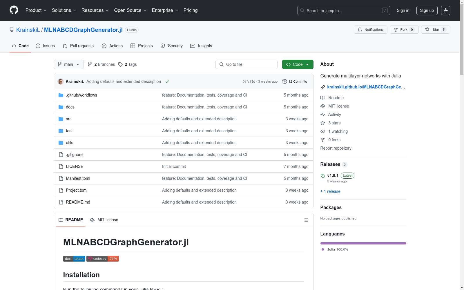
Task: Open Activity in About sidebar
Action: click(x=331, y=115)
